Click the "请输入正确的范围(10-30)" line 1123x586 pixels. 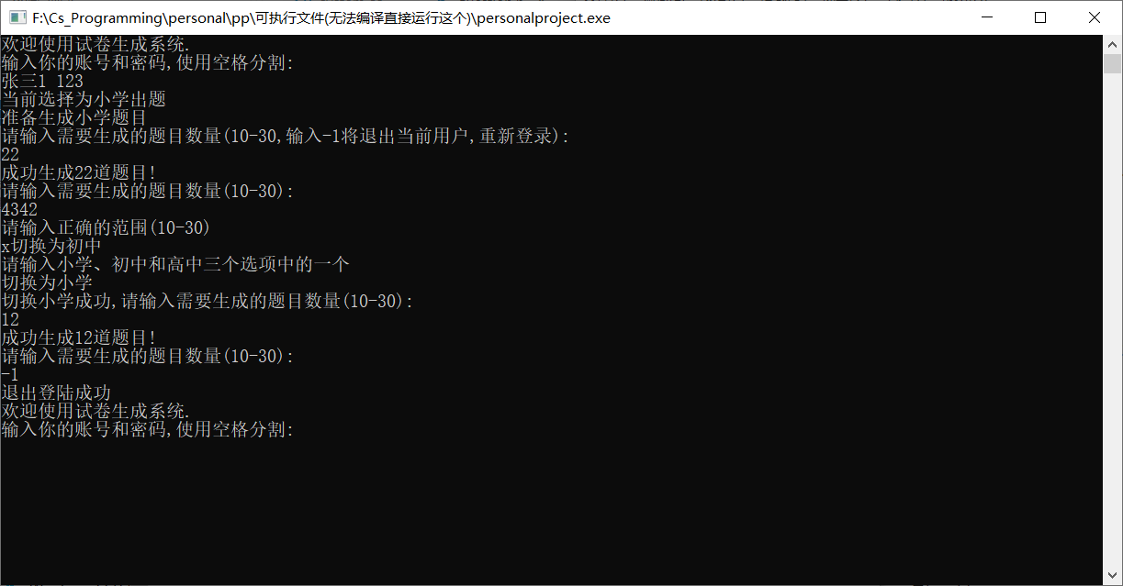106,228
